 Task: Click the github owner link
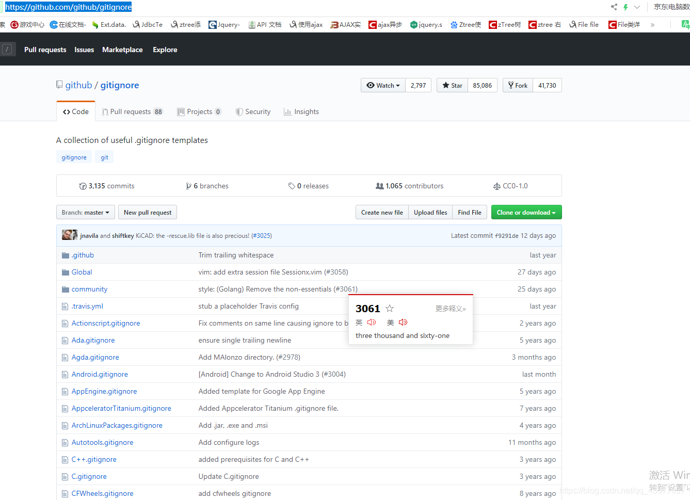point(78,85)
